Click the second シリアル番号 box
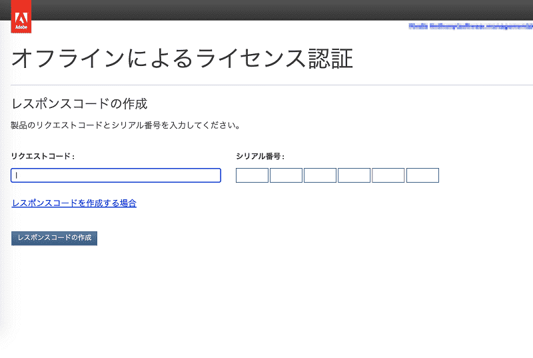The image size is (533, 358). [286, 175]
